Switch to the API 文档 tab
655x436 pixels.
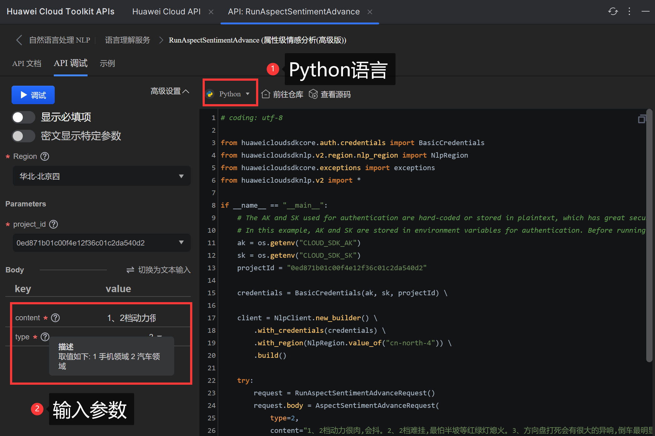tap(27, 63)
